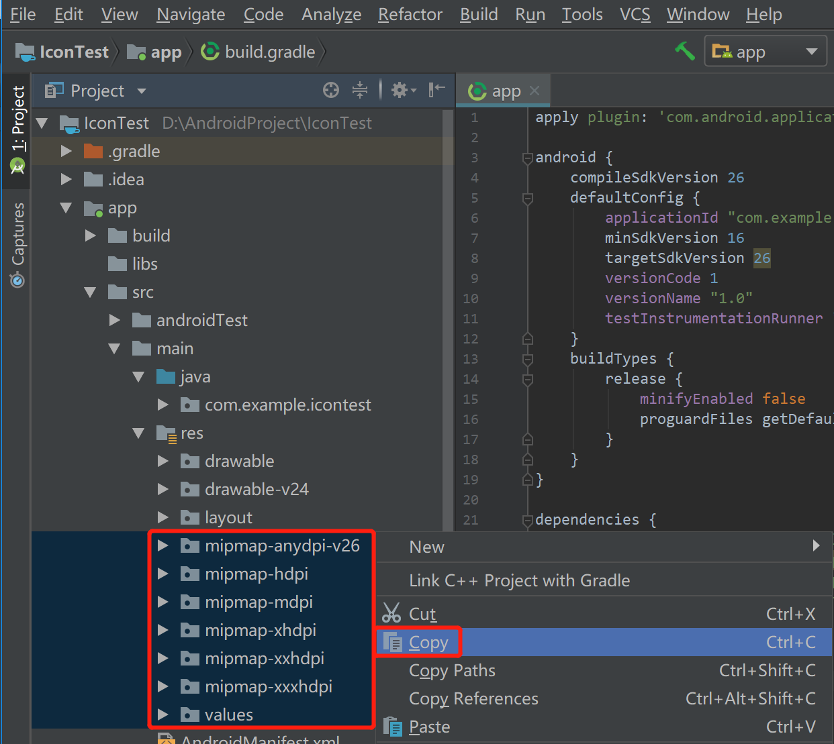The width and height of the screenshot is (834, 744).
Task: Open the VCS menu
Action: pyautogui.click(x=635, y=14)
